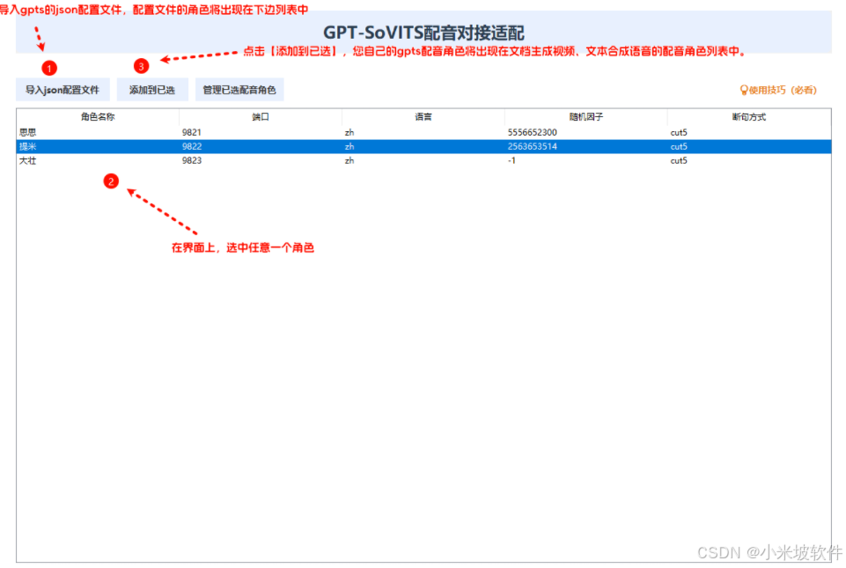The width and height of the screenshot is (846, 568).
Task: Click port value 9823
Action: click(x=192, y=160)
